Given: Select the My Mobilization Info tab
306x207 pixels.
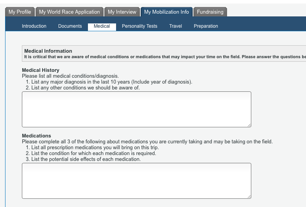Looking at the screenshot, I should click(166, 12).
